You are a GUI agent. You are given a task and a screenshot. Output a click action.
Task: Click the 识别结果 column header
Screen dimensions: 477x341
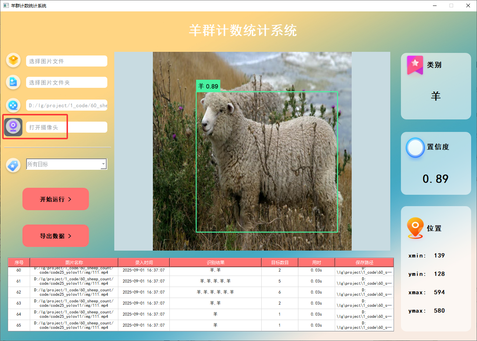pos(215,262)
